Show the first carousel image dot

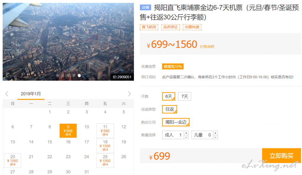pos(57,76)
